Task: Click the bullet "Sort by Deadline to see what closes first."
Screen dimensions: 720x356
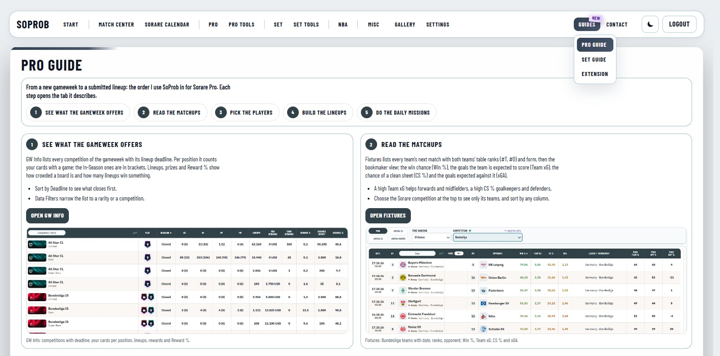Action: [x=76, y=188]
